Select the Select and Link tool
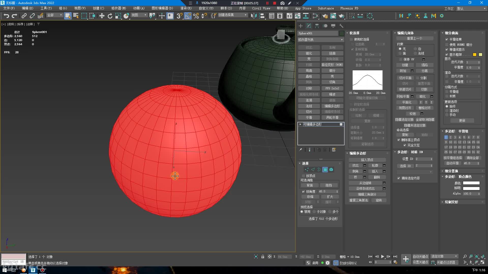This screenshot has height=274, width=488. (x=24, y=16)
